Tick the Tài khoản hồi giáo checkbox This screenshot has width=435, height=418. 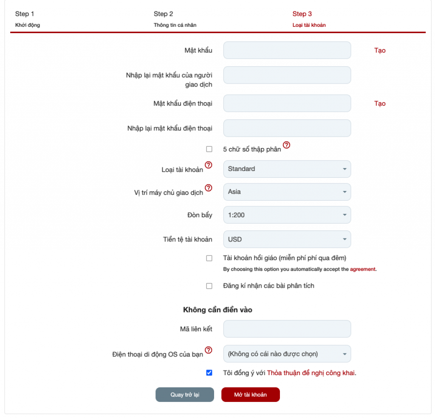tap(209, 258)
